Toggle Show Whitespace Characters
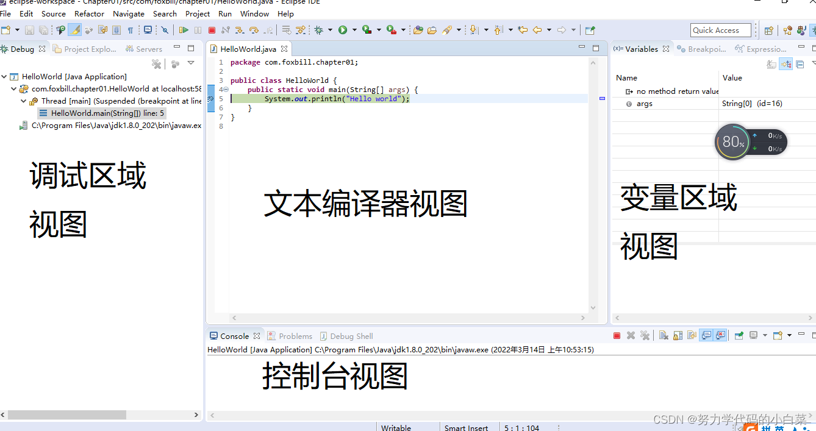 [x=131, y=29]
